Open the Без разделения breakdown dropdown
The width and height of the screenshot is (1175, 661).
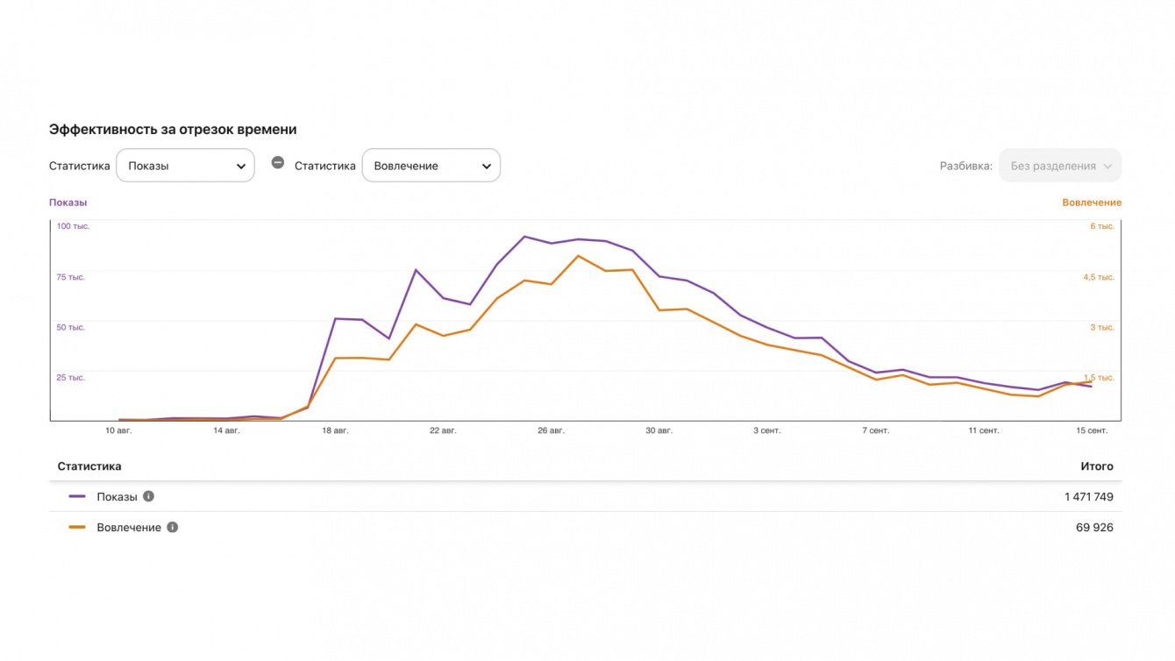(1059, 166)
